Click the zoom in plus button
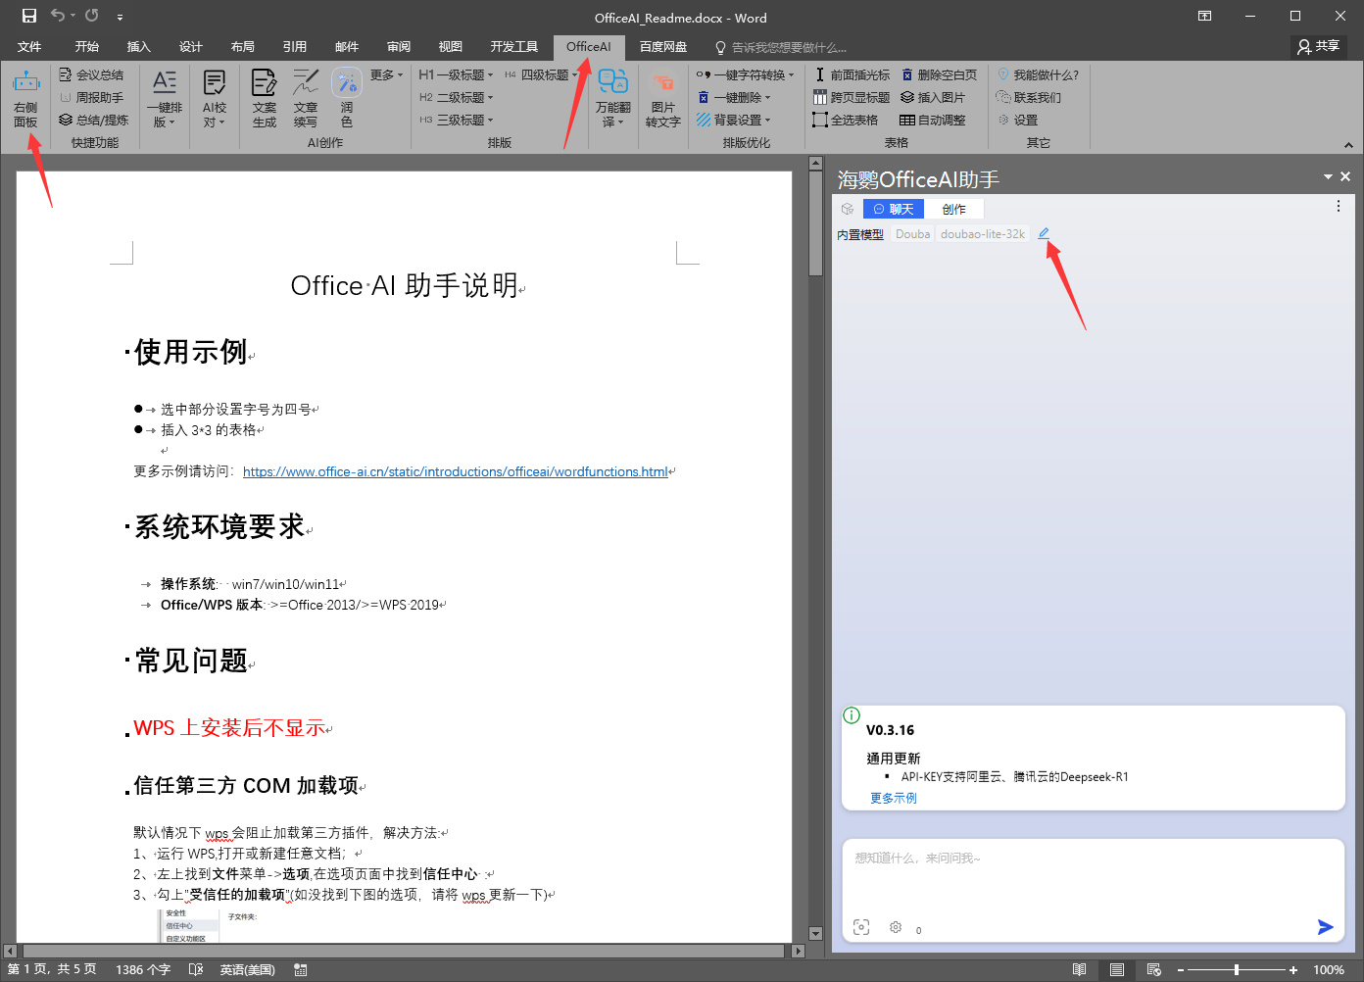Screen dimensions: 1364x982 [x=1293, y=969]
